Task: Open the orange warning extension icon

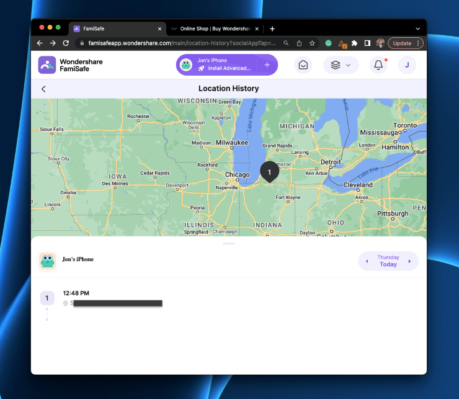Action: 342,43
